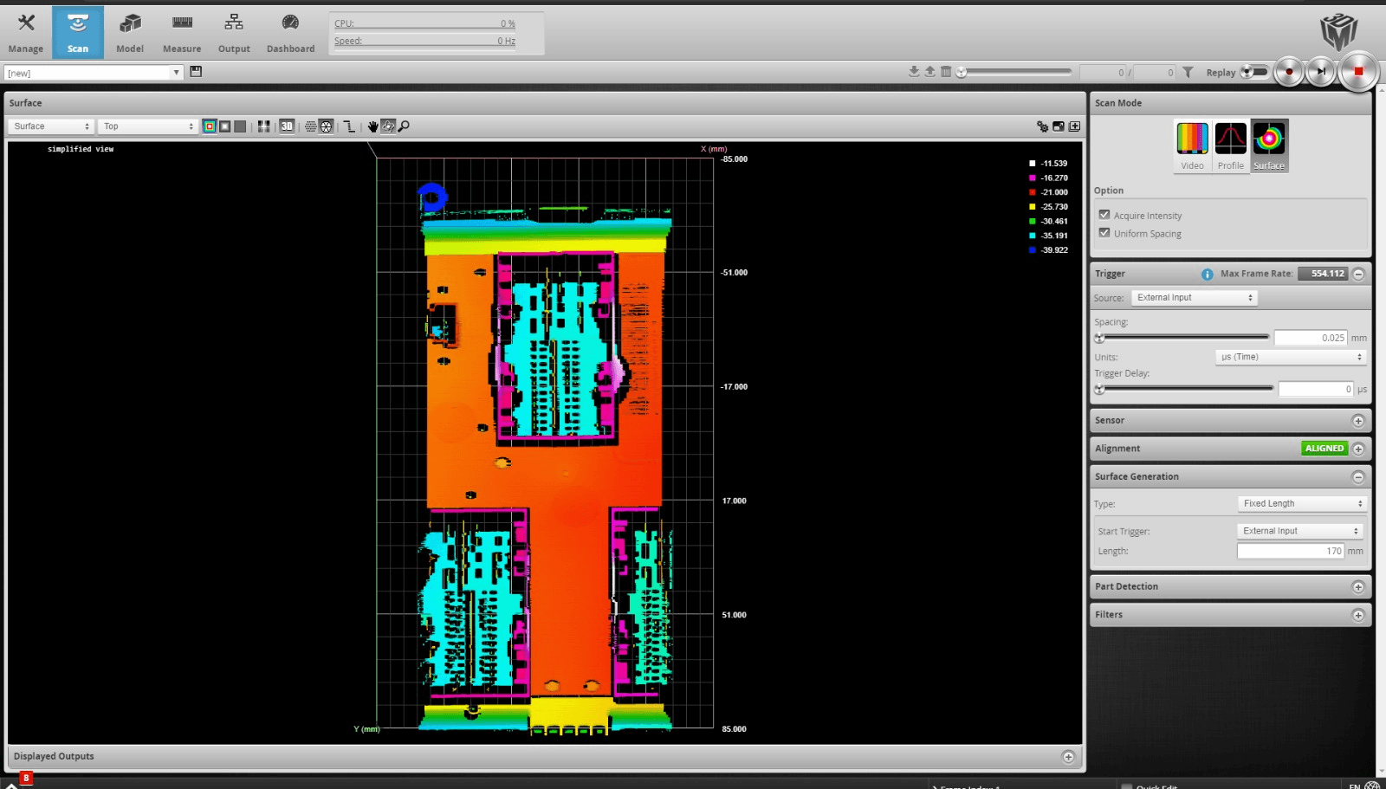Select the zoom magnifier tool
Image resolution: width=1386 pixels, height=789 pixels.
(404, 126)
